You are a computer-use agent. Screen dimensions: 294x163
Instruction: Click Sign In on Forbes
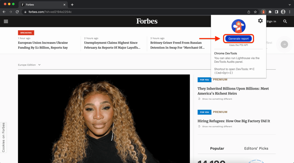pyautogui.click(x=271, y=21)
